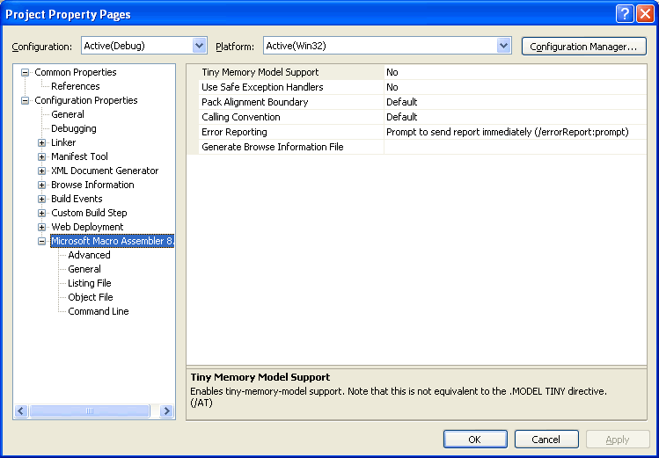Expand the Custom Build Step node
The width and height of the screenshot is (659, 458).
[41, 214]
